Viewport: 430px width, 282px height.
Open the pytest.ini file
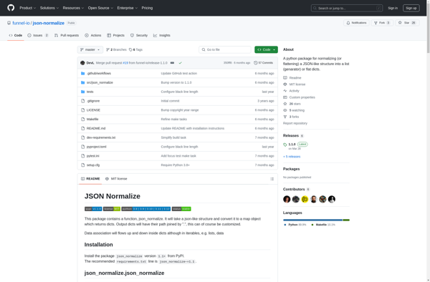93,156
